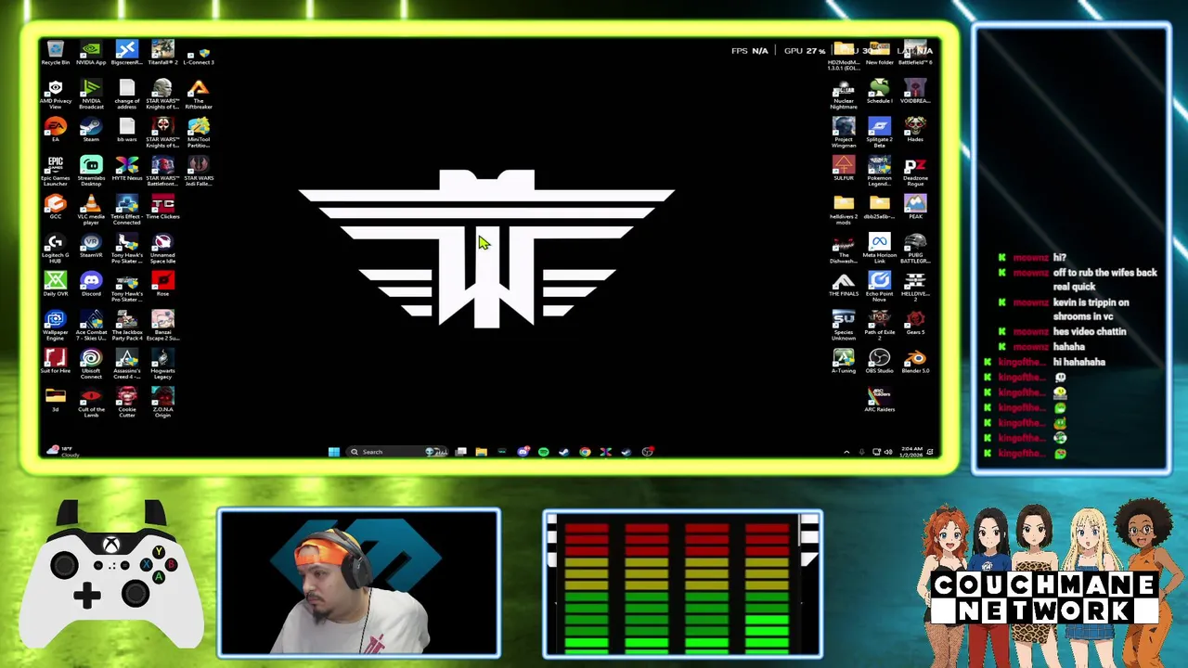Open the GCC desktop icon

(x=56, y=207)
